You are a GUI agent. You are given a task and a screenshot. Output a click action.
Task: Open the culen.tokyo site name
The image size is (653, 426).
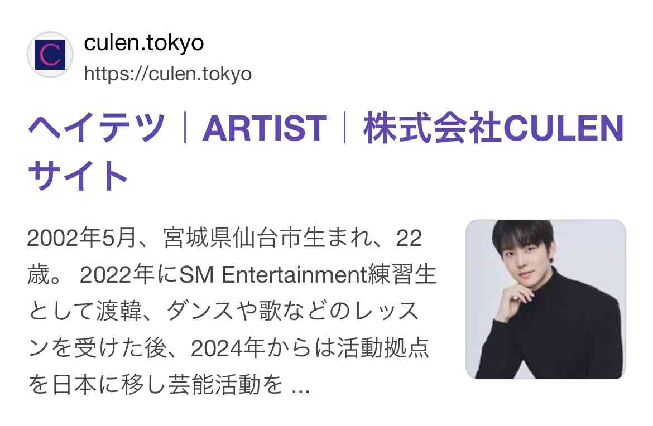(x=143, y=42)
